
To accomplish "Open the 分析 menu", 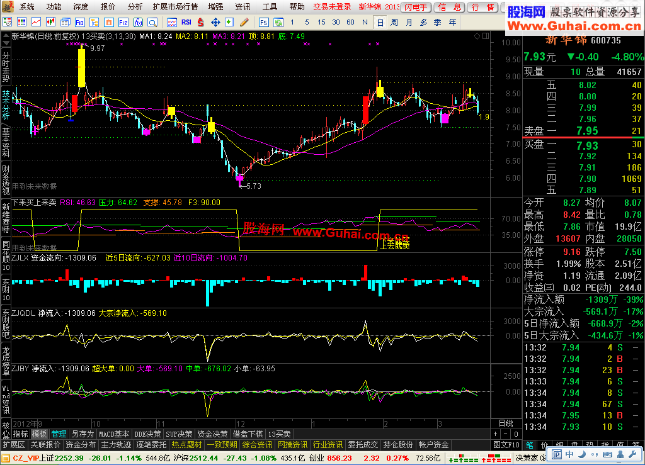I will pyautogui.click(x=135, y=6).
